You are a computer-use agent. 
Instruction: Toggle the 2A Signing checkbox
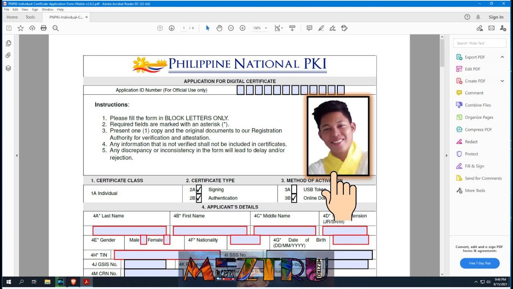[x=199, y=189]
